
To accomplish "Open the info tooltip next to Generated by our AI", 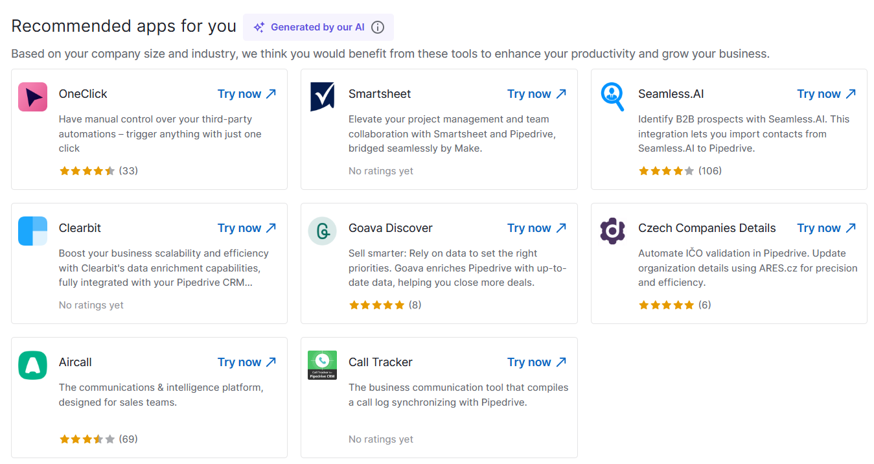I will point(377,27).
